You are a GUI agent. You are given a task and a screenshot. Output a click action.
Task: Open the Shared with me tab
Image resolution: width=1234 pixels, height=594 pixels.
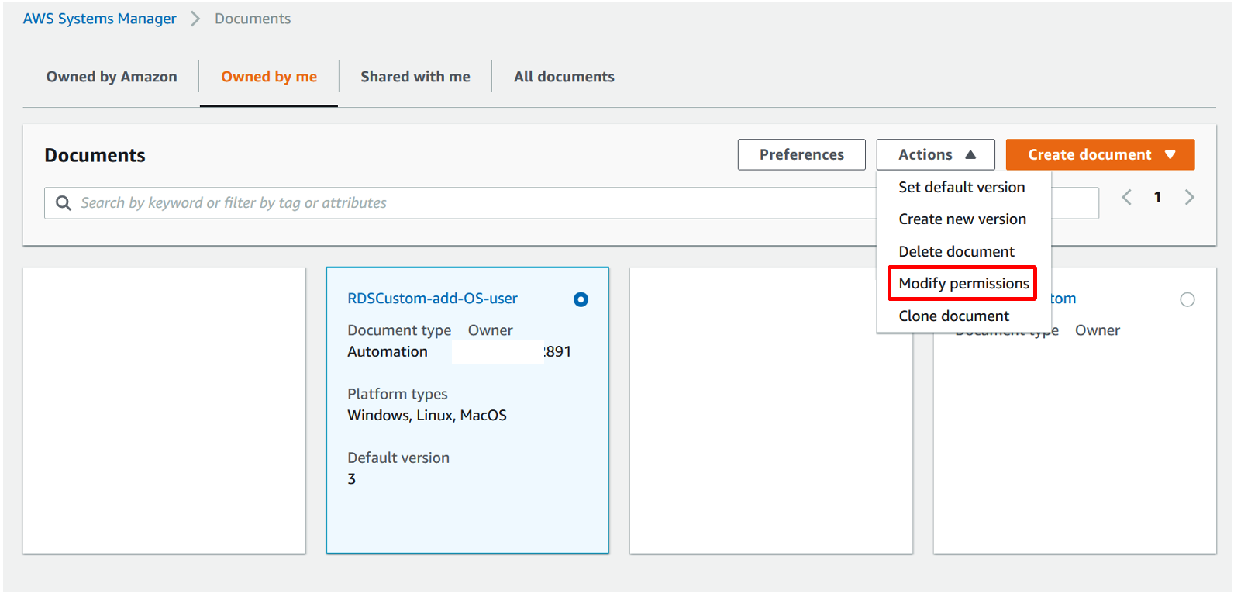point(415,77)
